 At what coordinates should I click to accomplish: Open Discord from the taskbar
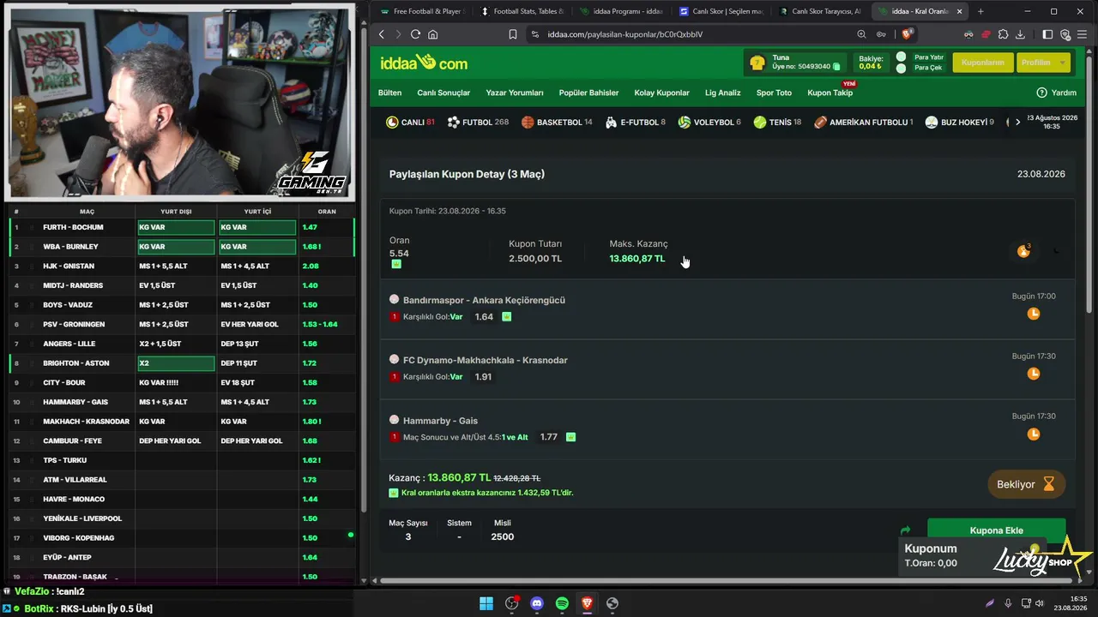[537, 603]
